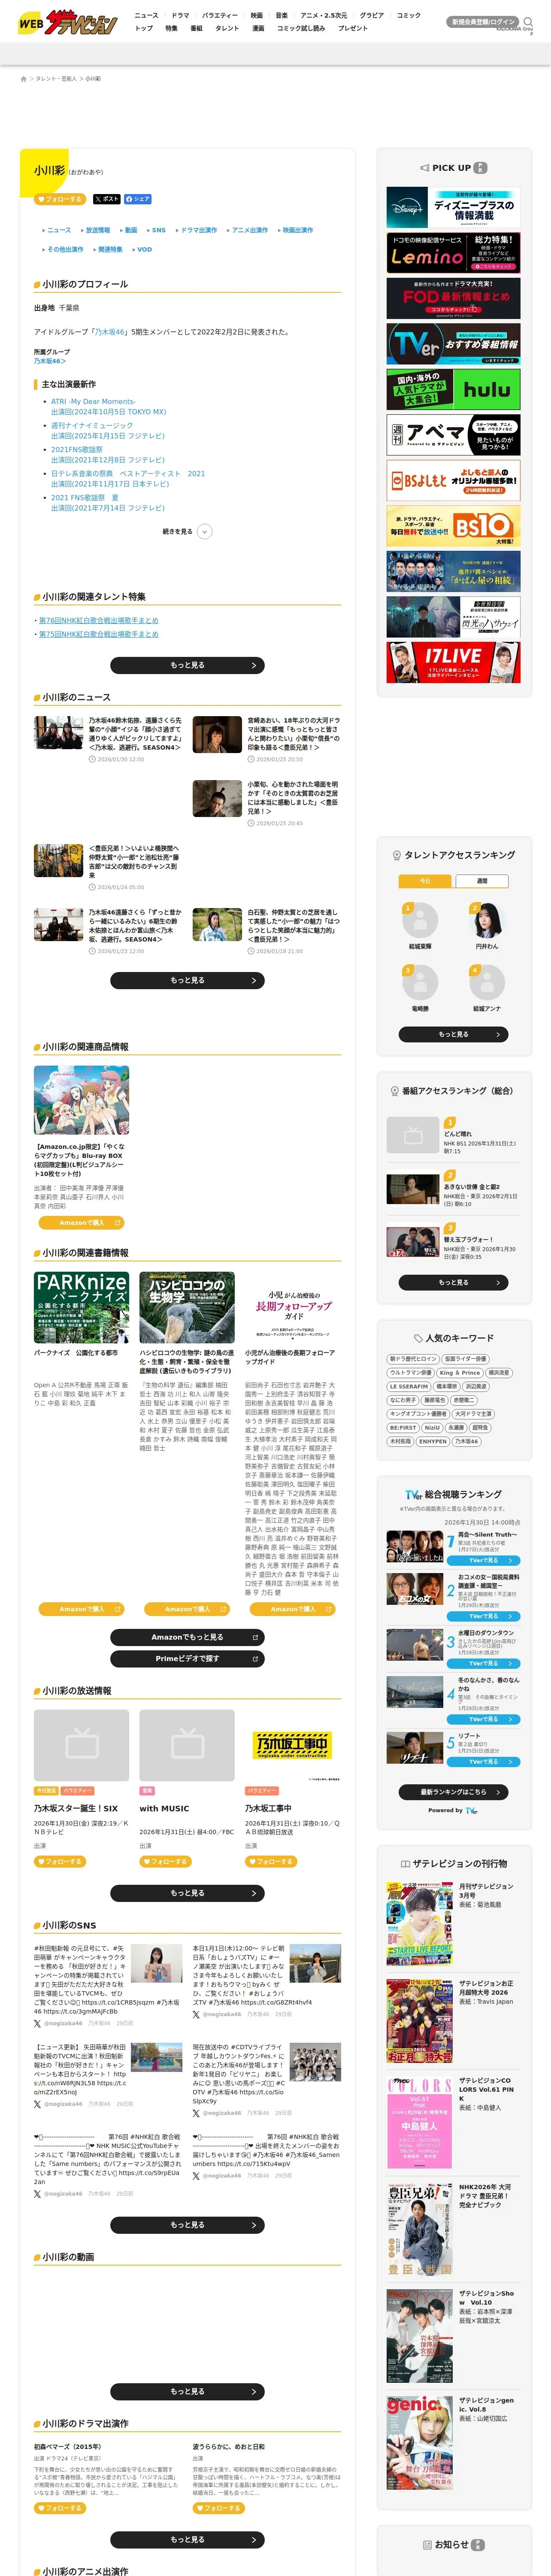
Task: Click 新規会員登録/ログイン button
Action: [x=483, y=21]
